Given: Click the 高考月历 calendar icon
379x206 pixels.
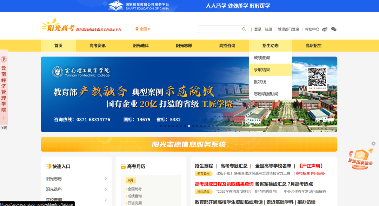Looking at the screenshot, I should (x=123, y=166).
